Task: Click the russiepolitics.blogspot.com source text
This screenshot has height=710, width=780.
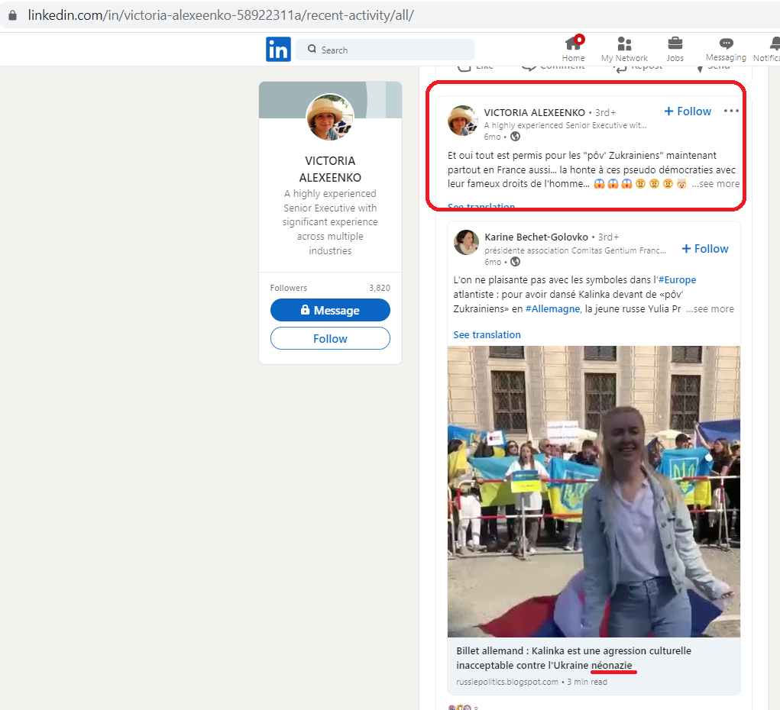Action: point(507,682)
